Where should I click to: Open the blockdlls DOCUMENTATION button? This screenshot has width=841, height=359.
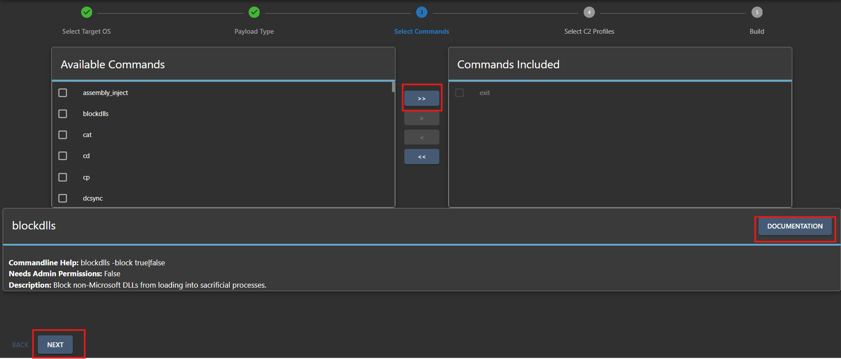click(795, 226)
